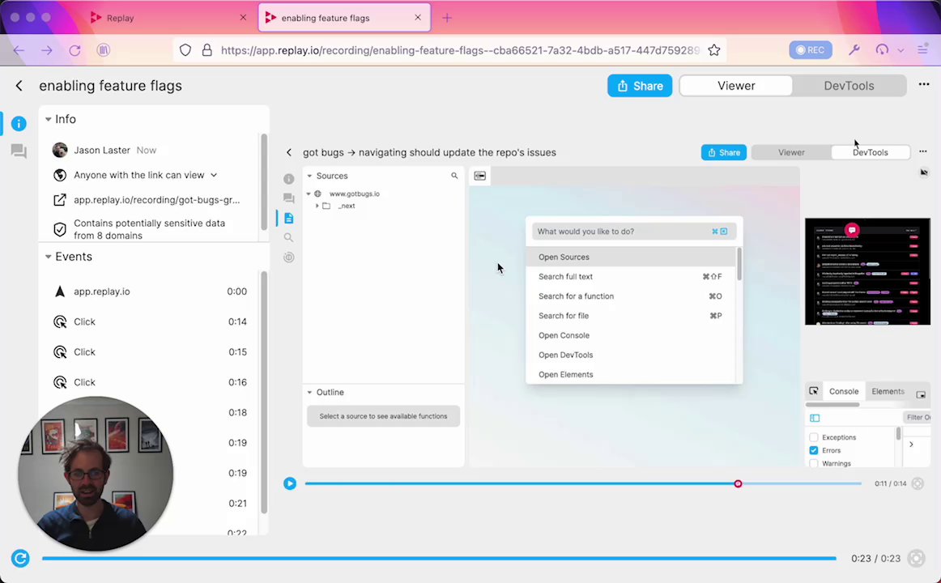Toggle the console filter sidebar icon
This screenshot has height=583, width=941.
(815, 418)
